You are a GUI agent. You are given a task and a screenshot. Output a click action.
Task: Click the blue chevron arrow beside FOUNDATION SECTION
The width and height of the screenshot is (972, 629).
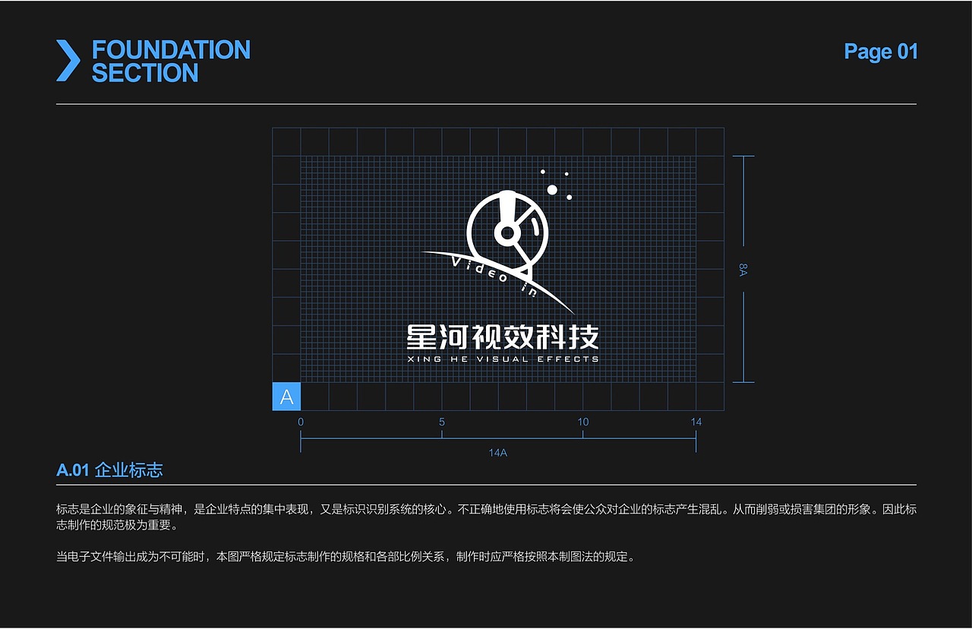click(x=68, y=61)
